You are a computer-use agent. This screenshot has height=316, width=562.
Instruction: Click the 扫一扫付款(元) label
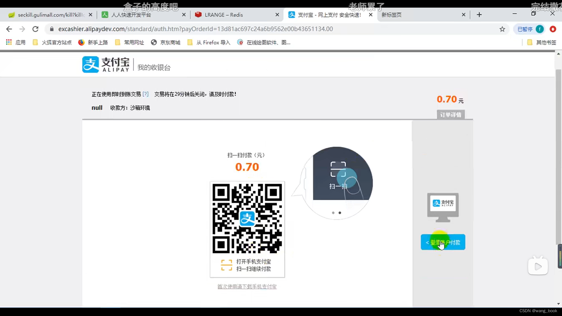coord(246,155)
